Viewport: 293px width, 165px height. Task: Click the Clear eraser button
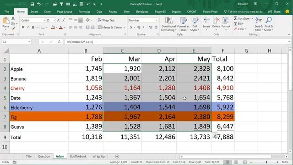[x=240, y=29]
